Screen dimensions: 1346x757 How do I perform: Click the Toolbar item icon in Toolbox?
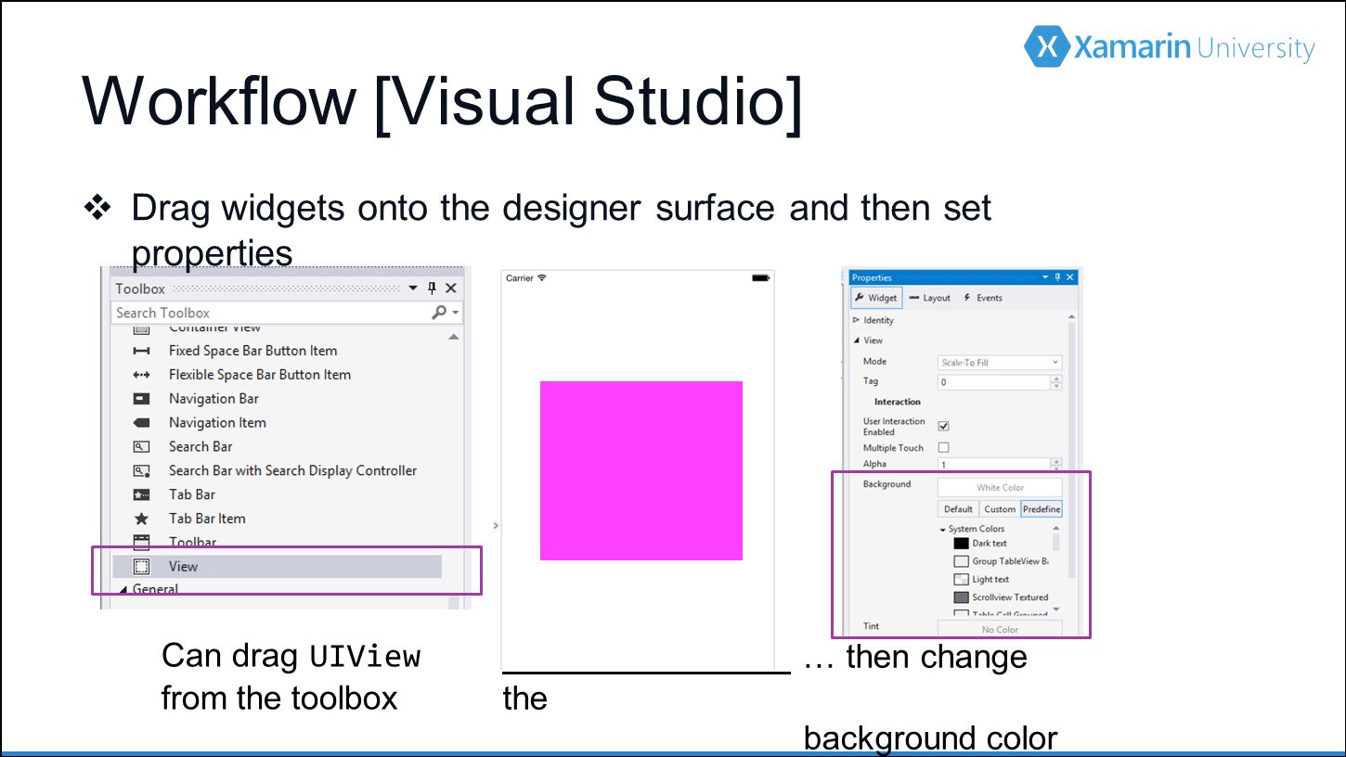click(141, 542)
